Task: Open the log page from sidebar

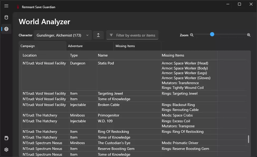Action: pyautogui.click(x=6, y=138)
